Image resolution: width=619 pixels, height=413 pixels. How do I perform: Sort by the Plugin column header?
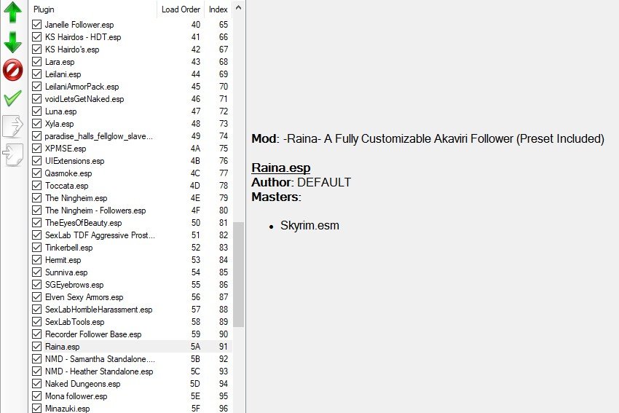(93, 9)
